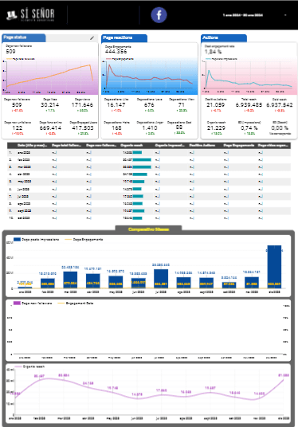Toggle the Page Engagements yellow legend item
This screenshot has width=298, height=427.
pos(84,239)
